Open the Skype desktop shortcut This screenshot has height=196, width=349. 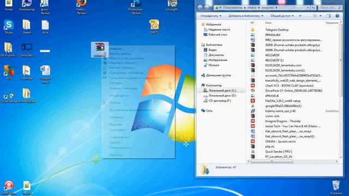tap(9, 27)
